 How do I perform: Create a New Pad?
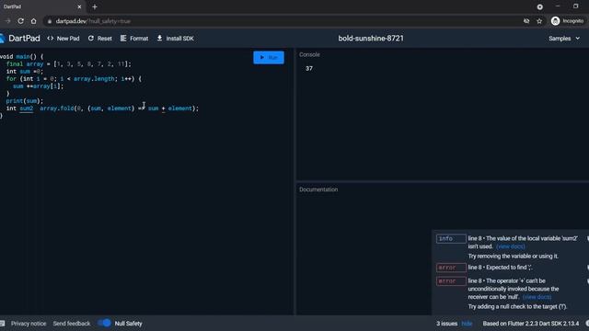pyautogui.click(x=64, y=39)
